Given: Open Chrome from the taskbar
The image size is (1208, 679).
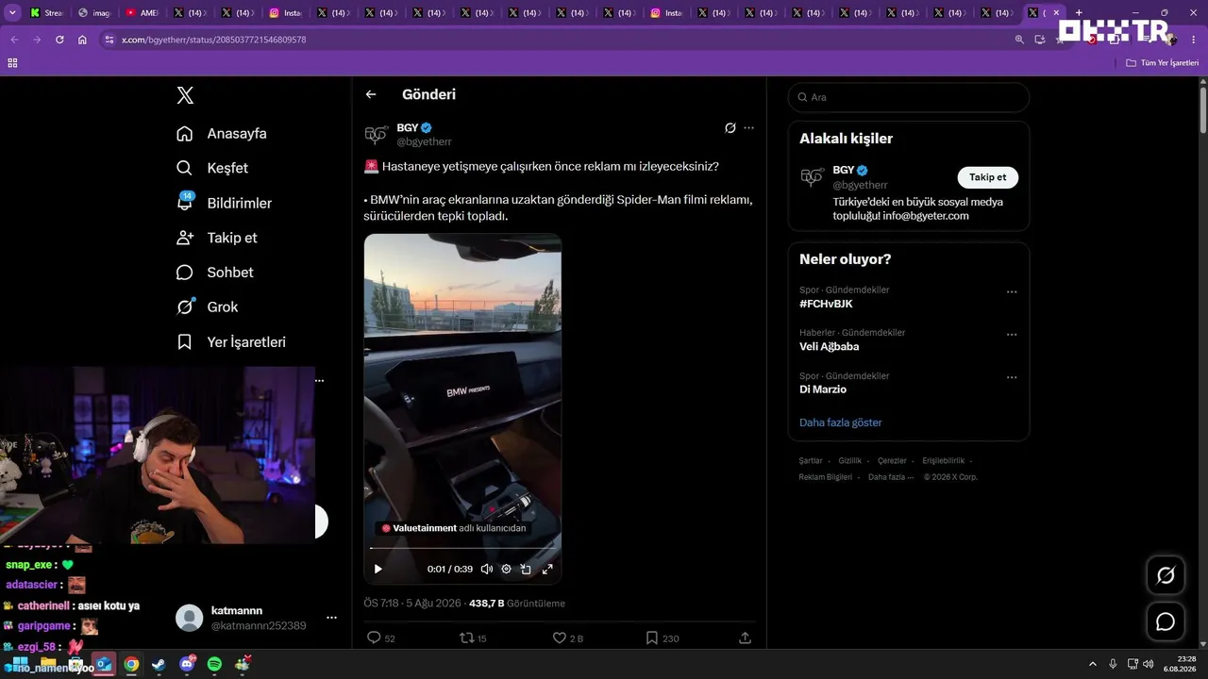Looking at the screenshot, I should [131, 665].
